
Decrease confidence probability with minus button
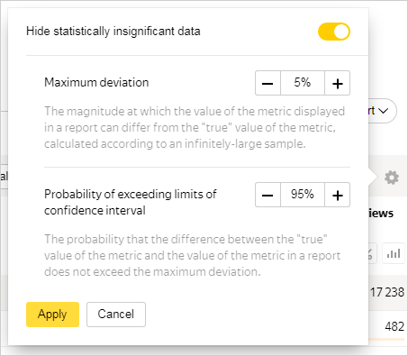(267, 195)
